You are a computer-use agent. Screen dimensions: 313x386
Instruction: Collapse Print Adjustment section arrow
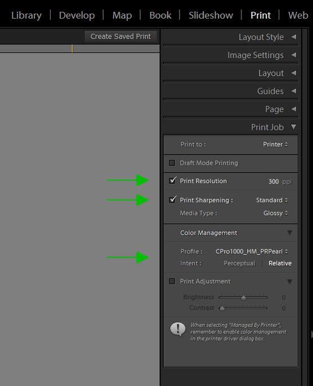click(x=290, y=282)
